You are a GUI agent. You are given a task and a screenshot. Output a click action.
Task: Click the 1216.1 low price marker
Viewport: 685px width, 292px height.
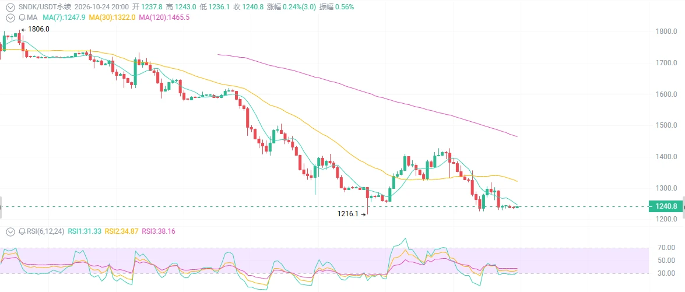(351, 214)
